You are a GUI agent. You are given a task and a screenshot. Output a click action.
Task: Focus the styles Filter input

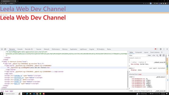pos(138,55)
